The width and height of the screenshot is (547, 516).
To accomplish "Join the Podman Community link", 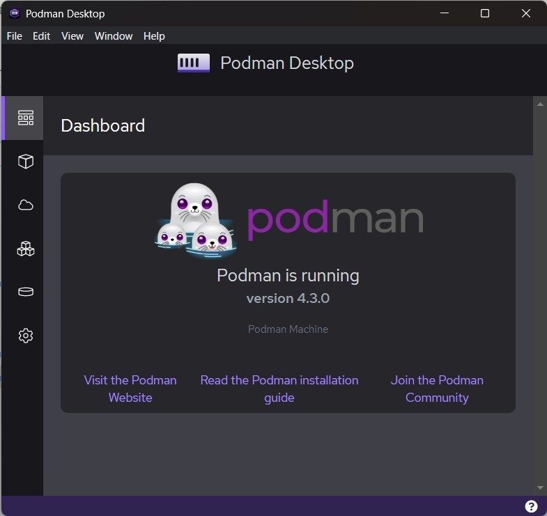I will 437,389.
